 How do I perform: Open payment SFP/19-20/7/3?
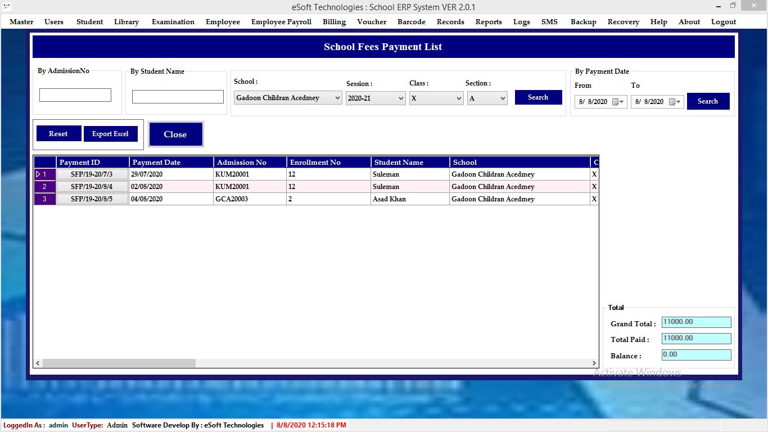[x=92, y=174]
